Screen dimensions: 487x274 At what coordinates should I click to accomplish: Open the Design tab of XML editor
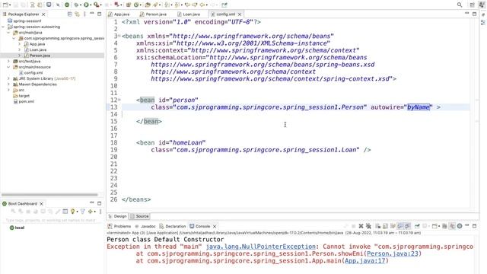pyautogui.click(x=118, y=216)
